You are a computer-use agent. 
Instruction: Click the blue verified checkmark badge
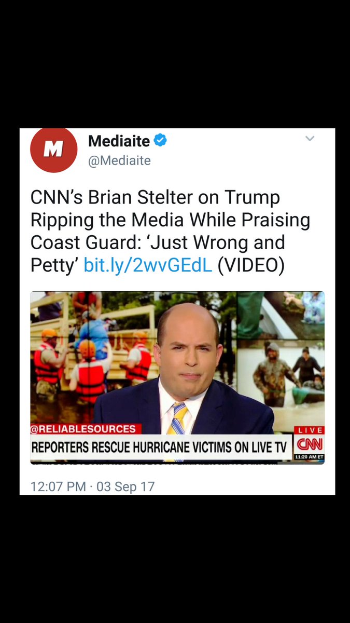pyautogui.click(x=160, y=140)
